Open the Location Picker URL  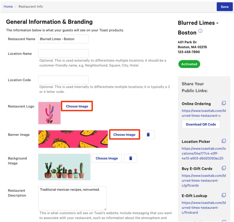click(x=204, y=153)
